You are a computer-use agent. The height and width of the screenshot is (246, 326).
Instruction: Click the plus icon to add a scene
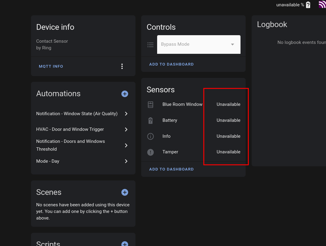tap(125, 192)
